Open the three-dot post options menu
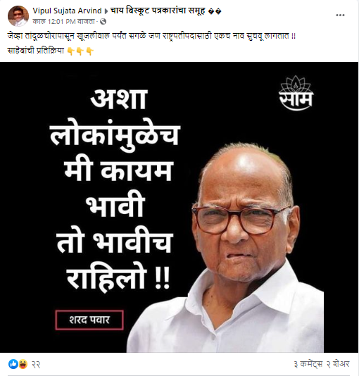The image size is (359, 376). pos(340,15)
